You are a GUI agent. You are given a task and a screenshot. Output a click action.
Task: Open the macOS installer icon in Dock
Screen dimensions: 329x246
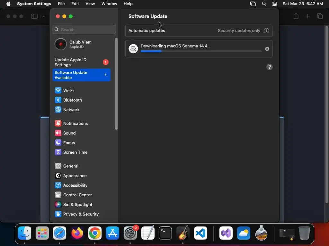pyautogui.click(x=261, y=233)
